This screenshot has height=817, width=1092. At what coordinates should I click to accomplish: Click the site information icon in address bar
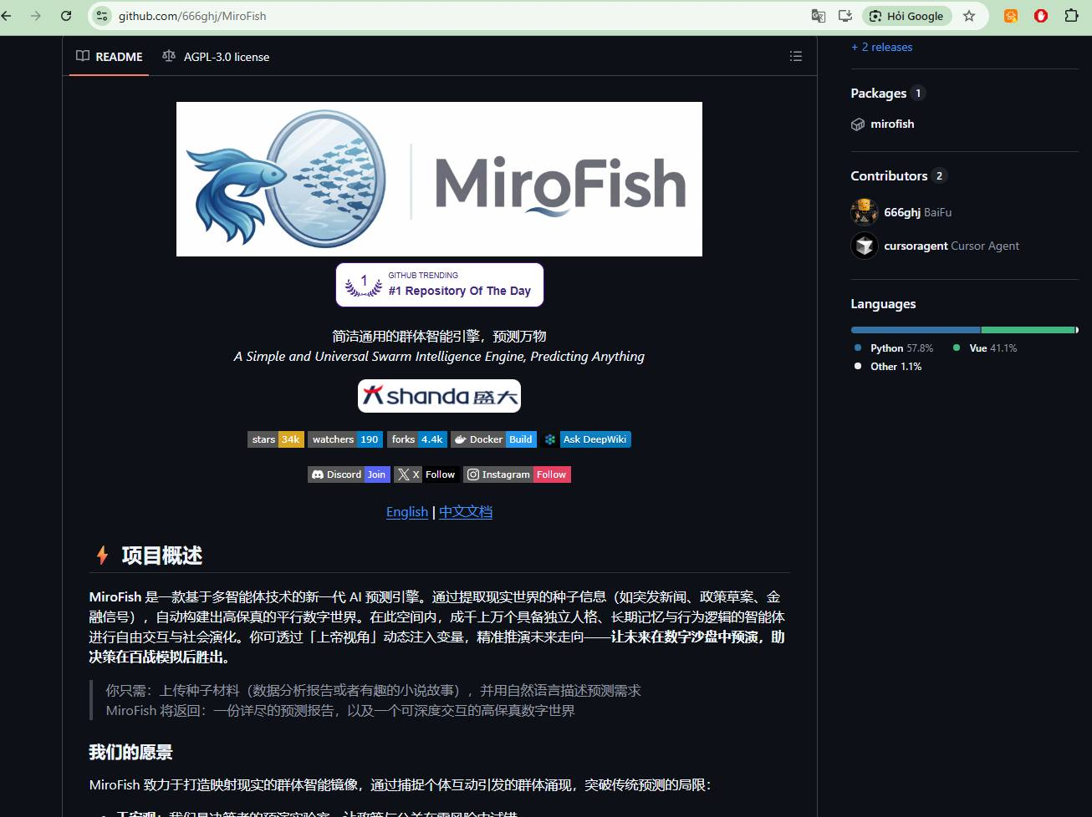(102, 16)
